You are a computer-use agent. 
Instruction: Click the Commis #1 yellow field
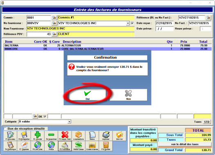coord(96,18)
